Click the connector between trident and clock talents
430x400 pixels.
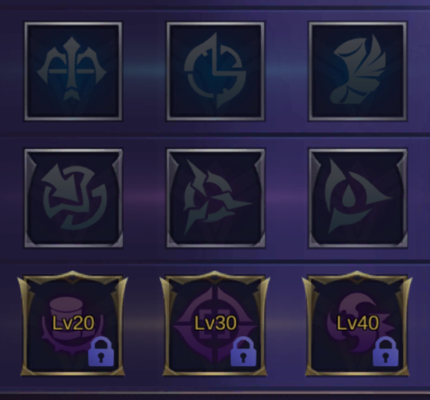(144, 68)
